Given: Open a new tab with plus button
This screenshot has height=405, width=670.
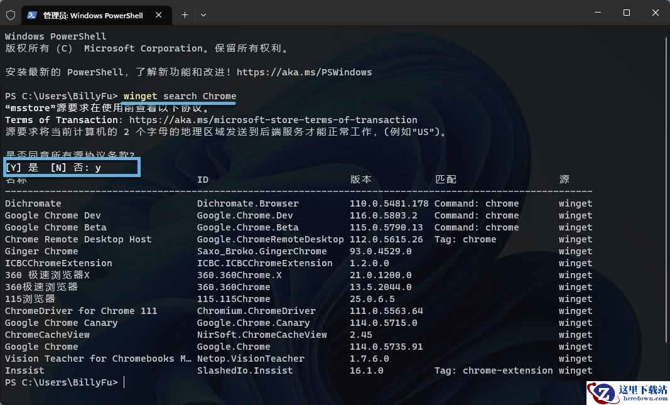Looking at the screenshot, I should [x=185, y=15].
